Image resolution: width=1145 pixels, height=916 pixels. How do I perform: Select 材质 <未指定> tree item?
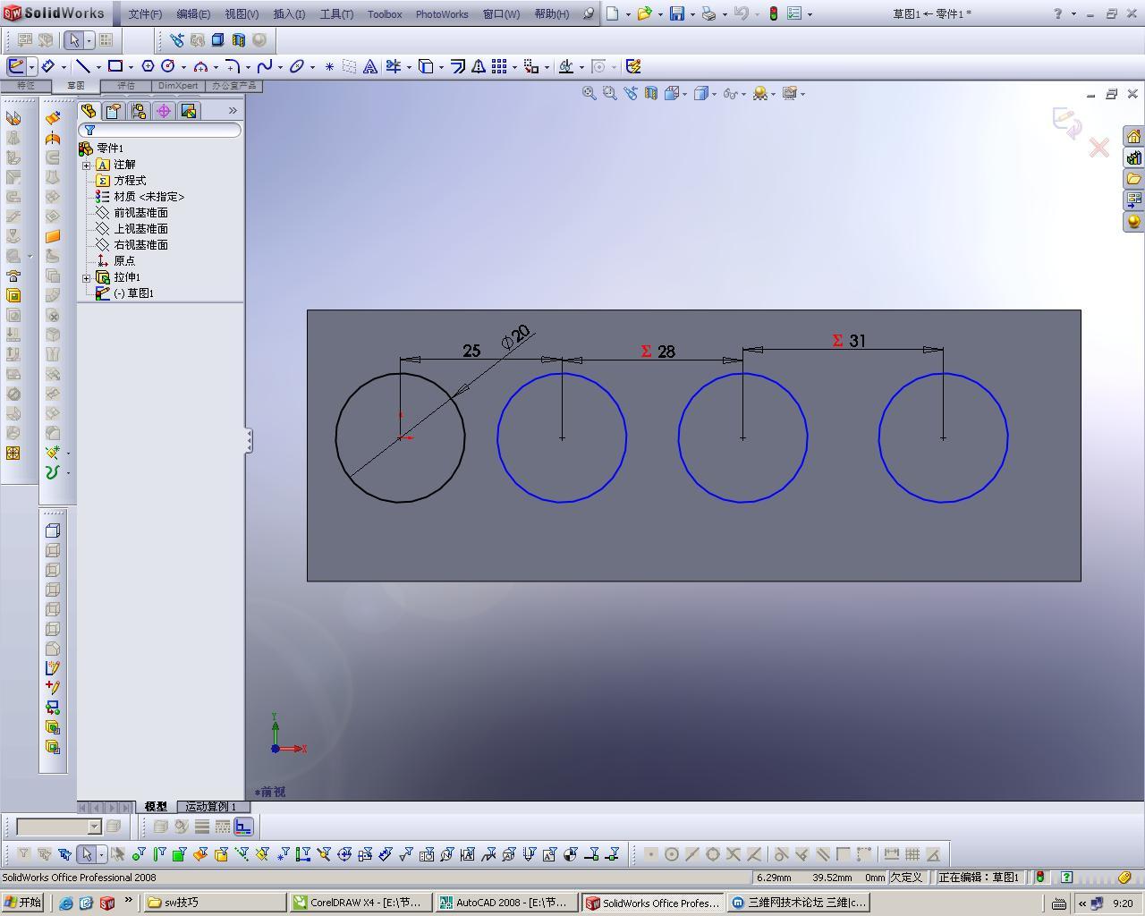click(x=148, y=197)
